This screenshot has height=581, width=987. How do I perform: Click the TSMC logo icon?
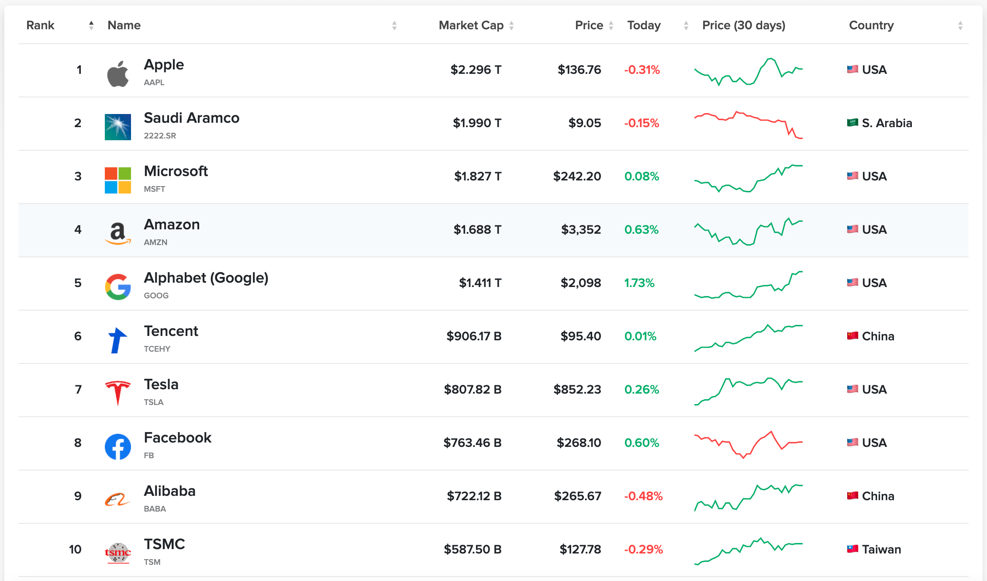(118, 553)
